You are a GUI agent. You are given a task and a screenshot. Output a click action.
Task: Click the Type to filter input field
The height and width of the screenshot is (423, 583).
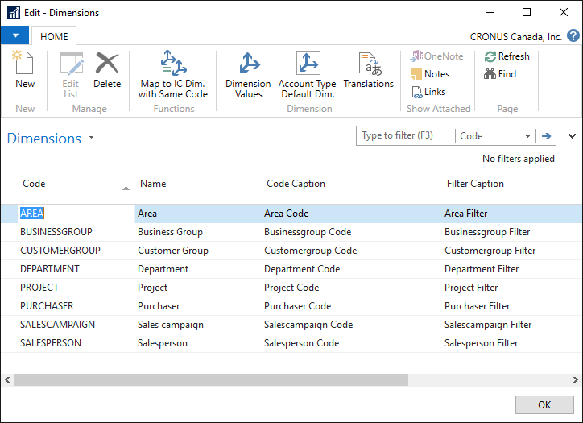[x=405, y=136]
